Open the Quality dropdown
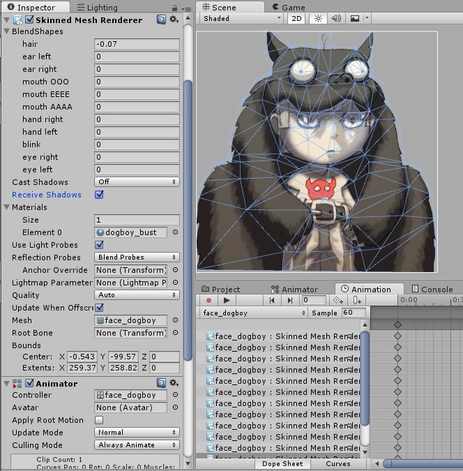463x471 pixels. pos(137,295)
